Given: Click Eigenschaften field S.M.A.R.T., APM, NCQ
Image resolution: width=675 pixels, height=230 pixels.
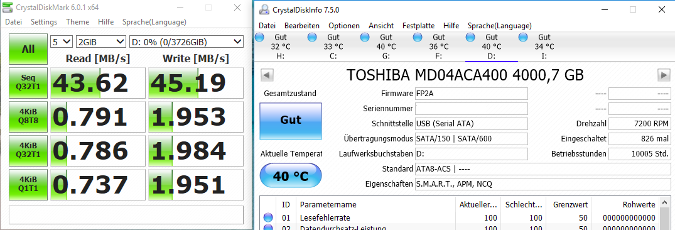Looking at the screenshot, I should coord(543,184).
